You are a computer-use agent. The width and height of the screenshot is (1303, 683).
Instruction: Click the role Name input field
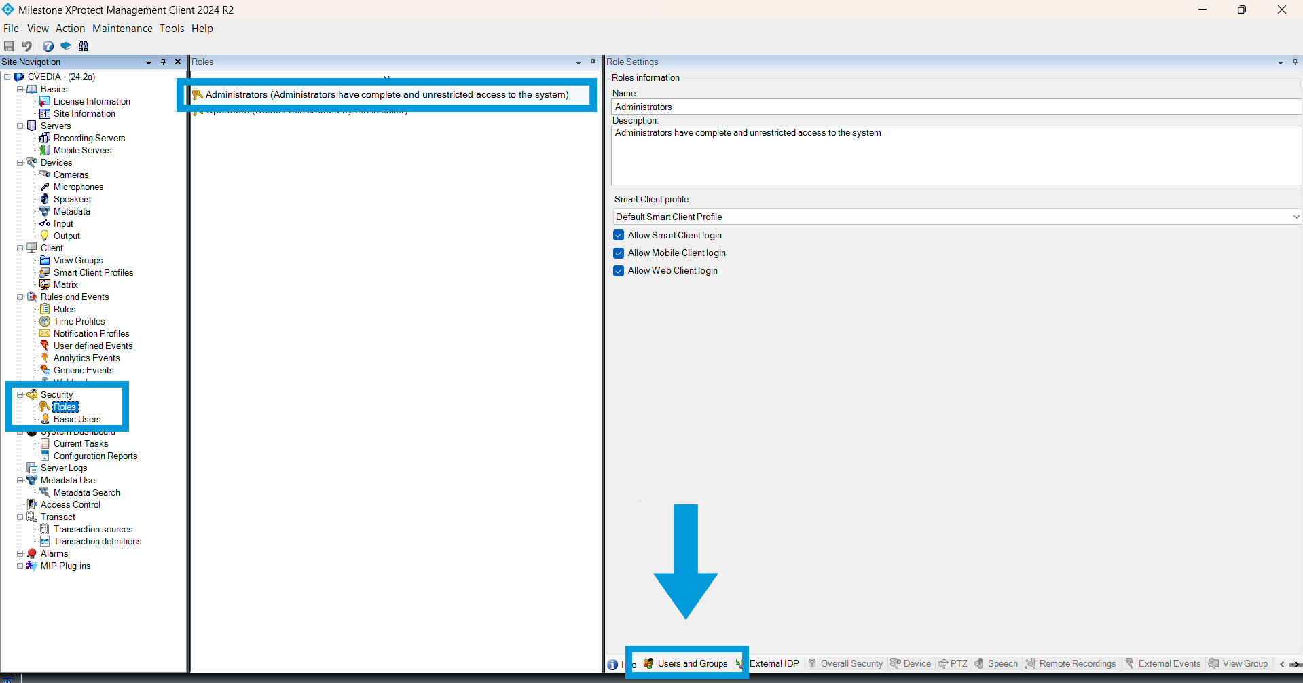[957, 107]
